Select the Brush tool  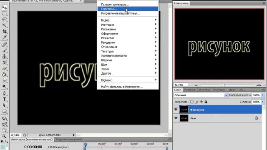coord(5,50)
